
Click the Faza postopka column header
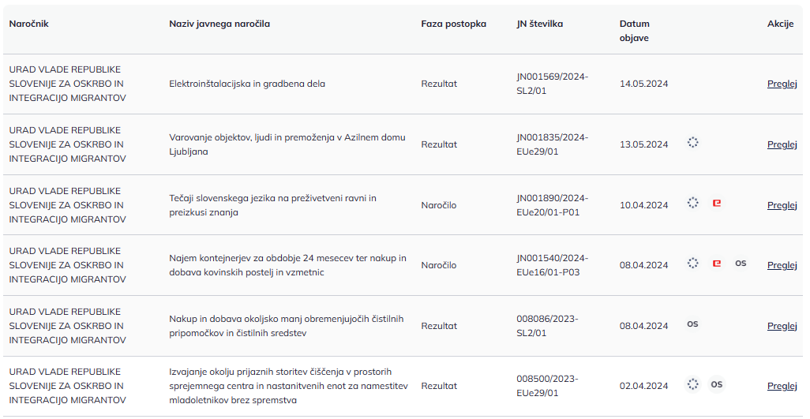(x=454, y=24)
